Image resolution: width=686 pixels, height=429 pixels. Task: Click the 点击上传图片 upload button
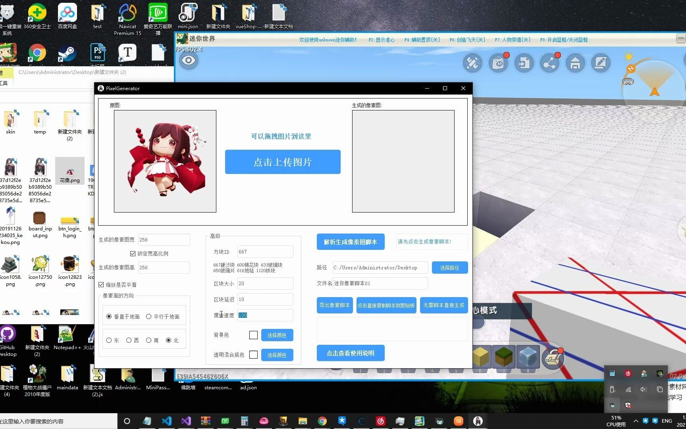[283, 162]
